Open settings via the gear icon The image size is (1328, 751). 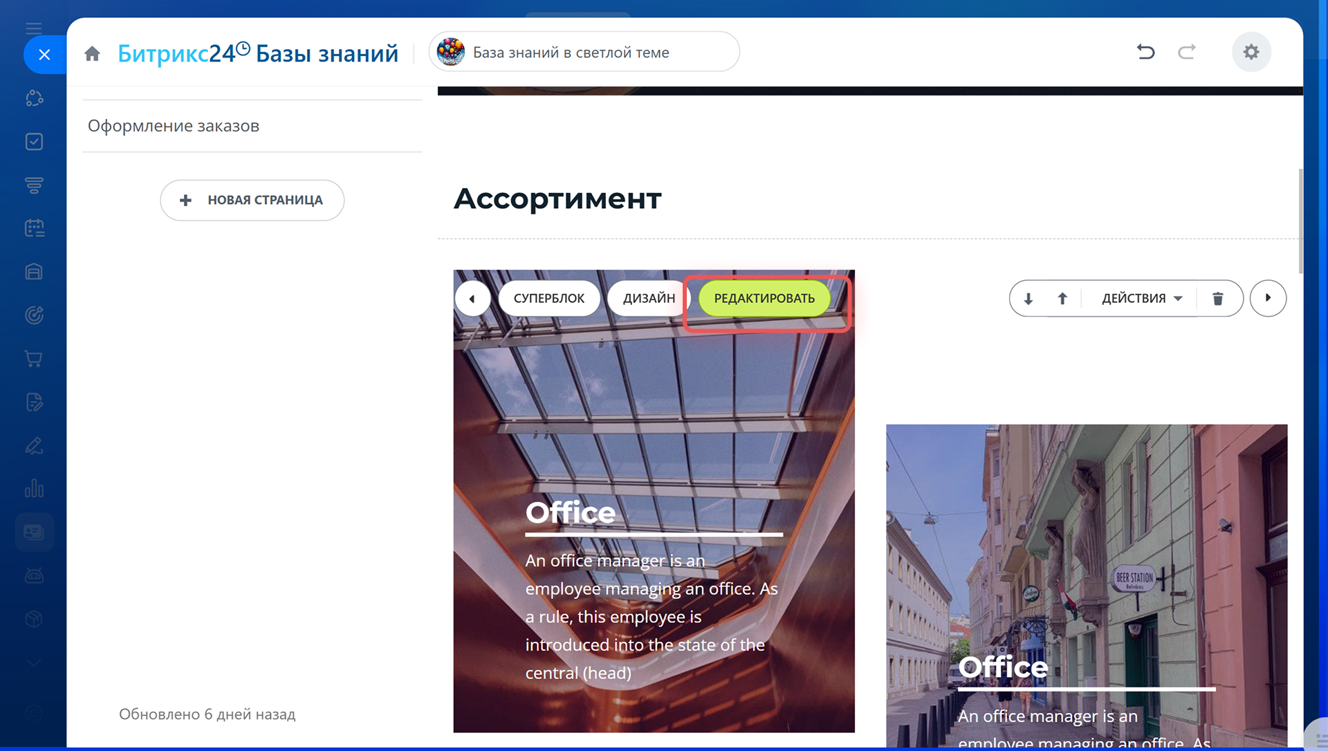pyautogui.click(x=1251, y=52)
